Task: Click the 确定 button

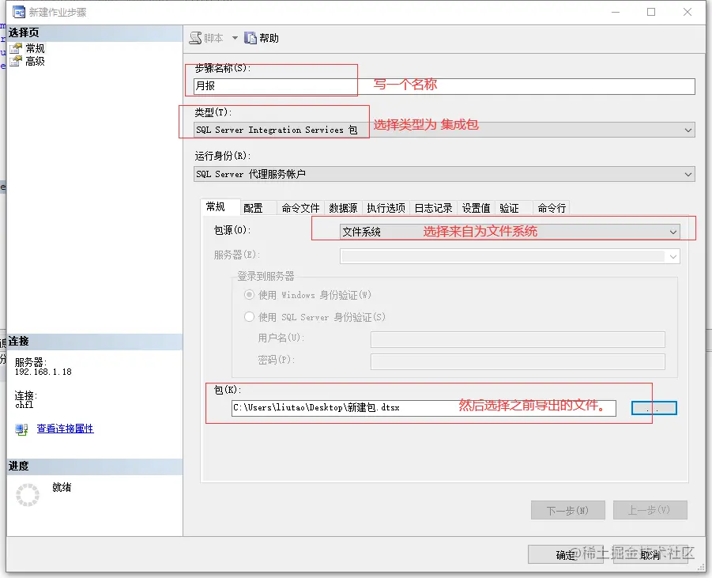Action: tap(565, 555)
